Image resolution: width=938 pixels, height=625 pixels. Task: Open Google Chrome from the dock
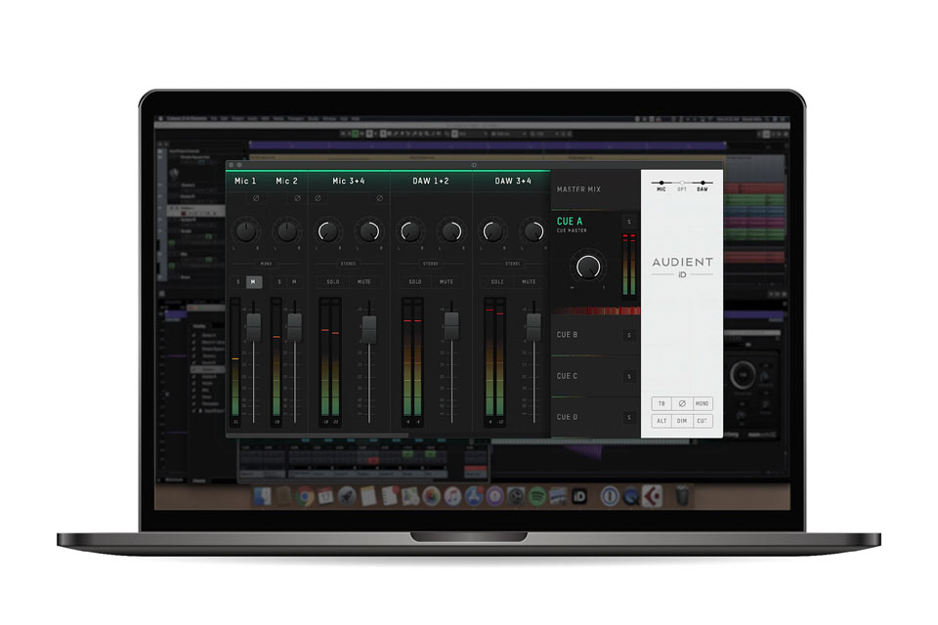[305, 496]
